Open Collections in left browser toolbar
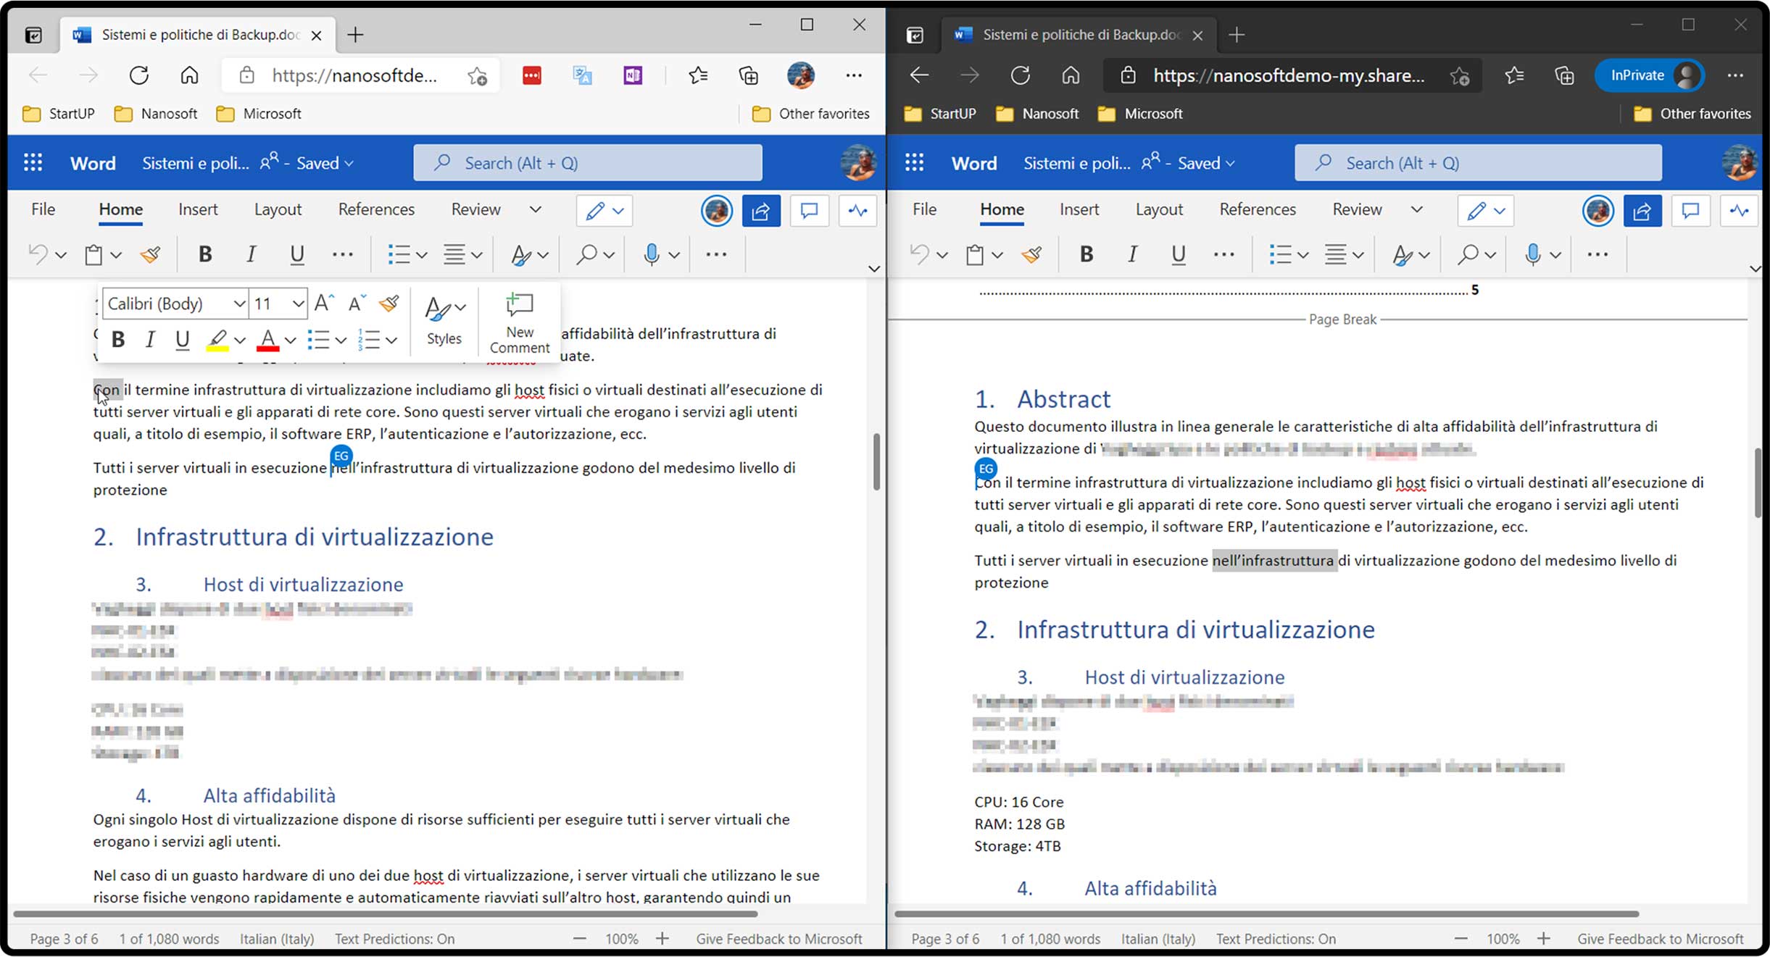1770x957 pixels. click(x=748, y=75)
